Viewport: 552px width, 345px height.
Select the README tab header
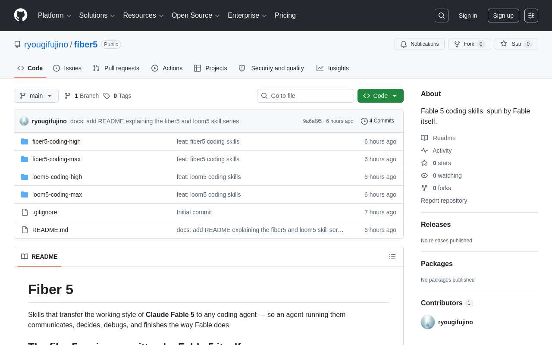pos(39,257)
